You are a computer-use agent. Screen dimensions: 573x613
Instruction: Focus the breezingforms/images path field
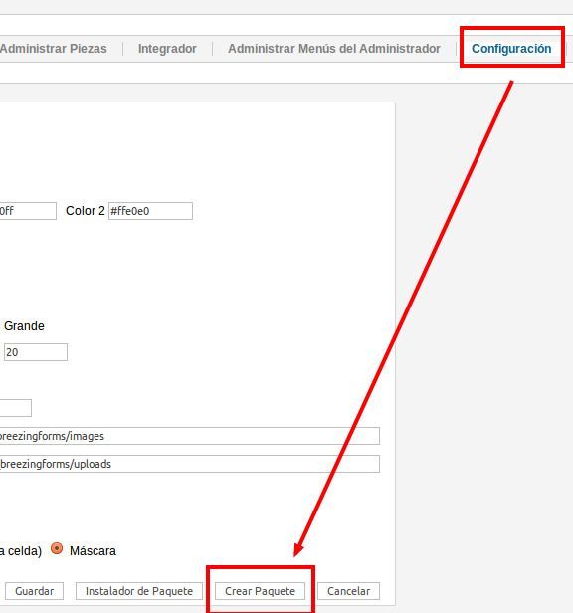click(190, 436)
